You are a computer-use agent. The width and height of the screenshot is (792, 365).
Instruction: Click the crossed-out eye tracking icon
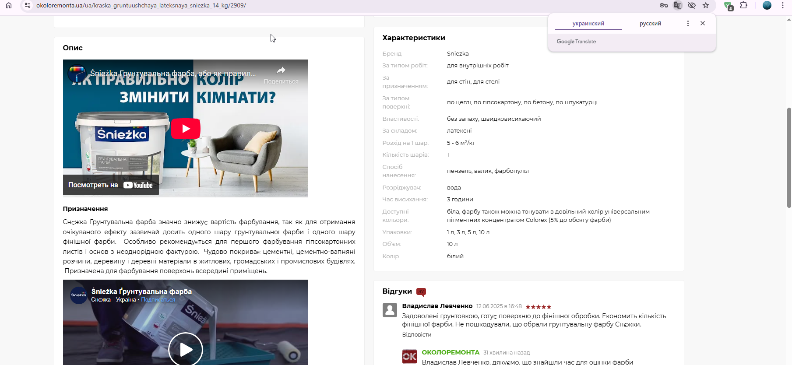tap(692, 5)
